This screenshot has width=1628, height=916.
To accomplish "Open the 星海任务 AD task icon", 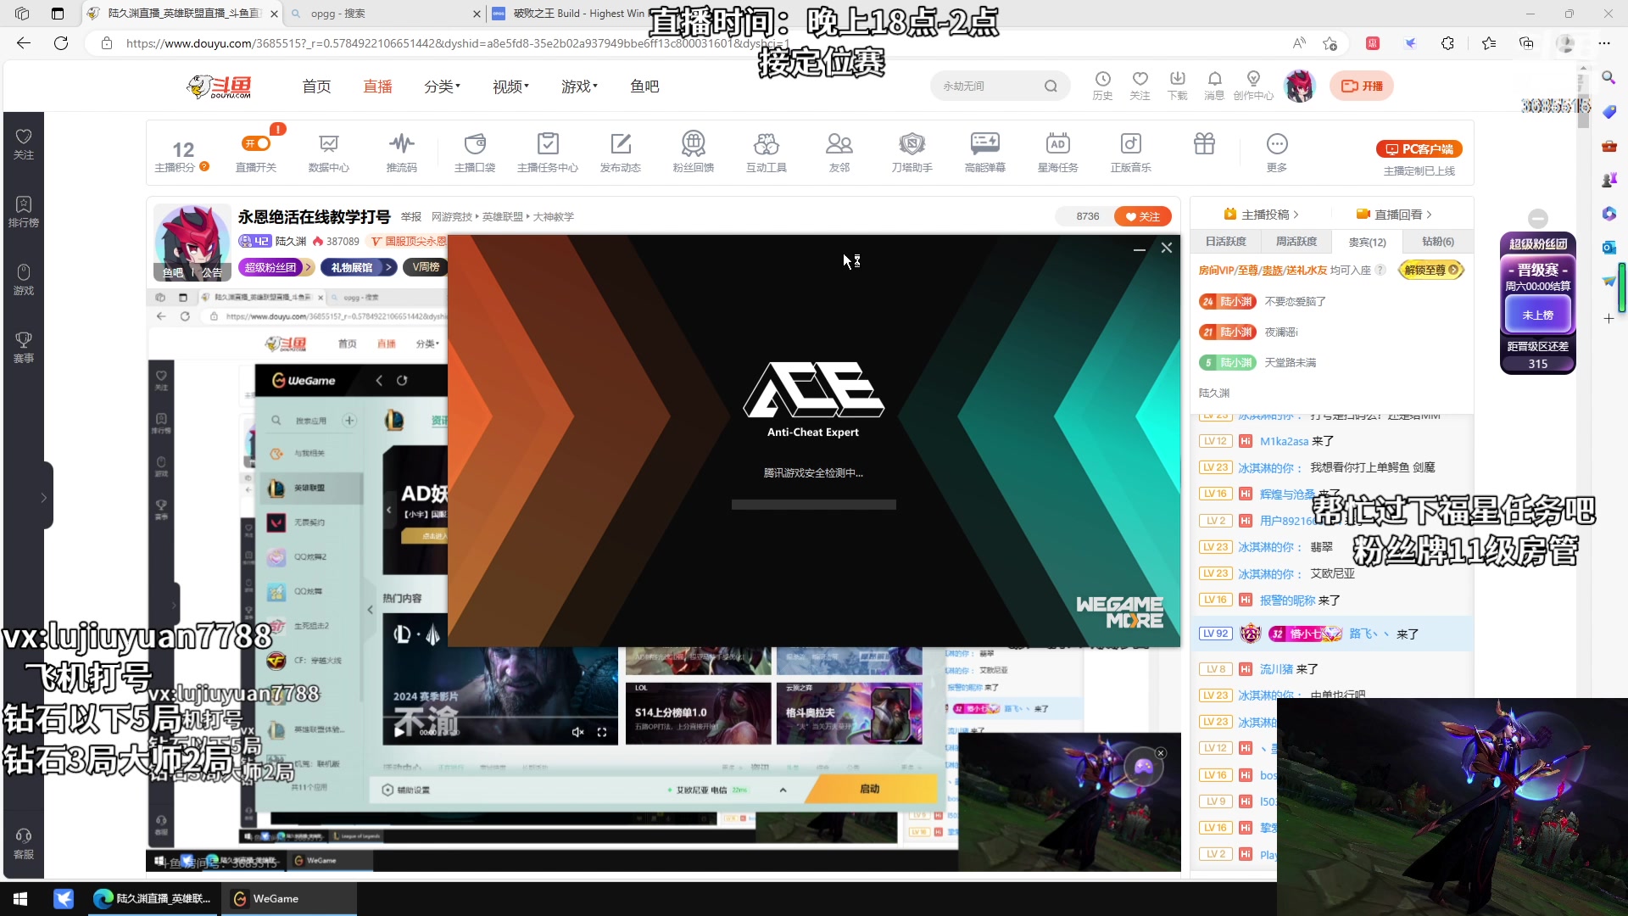I will [1058, 152].
